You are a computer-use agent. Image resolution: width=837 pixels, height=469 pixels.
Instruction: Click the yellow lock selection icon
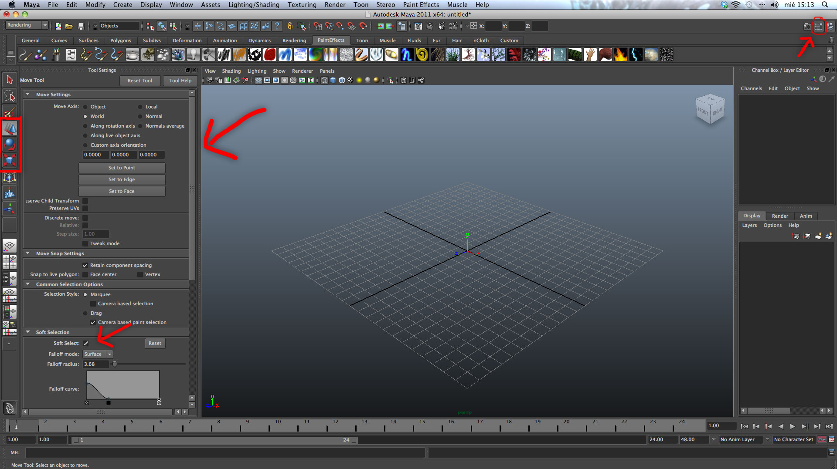pyautogui.click(x=289, y=26)
